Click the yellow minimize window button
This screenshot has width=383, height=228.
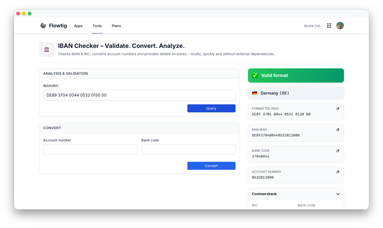24,14
